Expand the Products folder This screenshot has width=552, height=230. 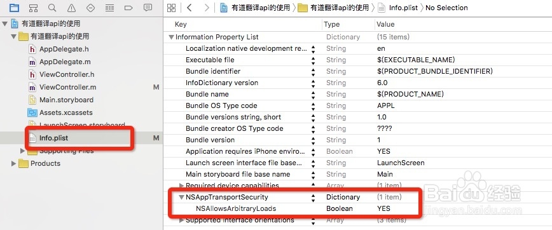click(x=14, y=163)
